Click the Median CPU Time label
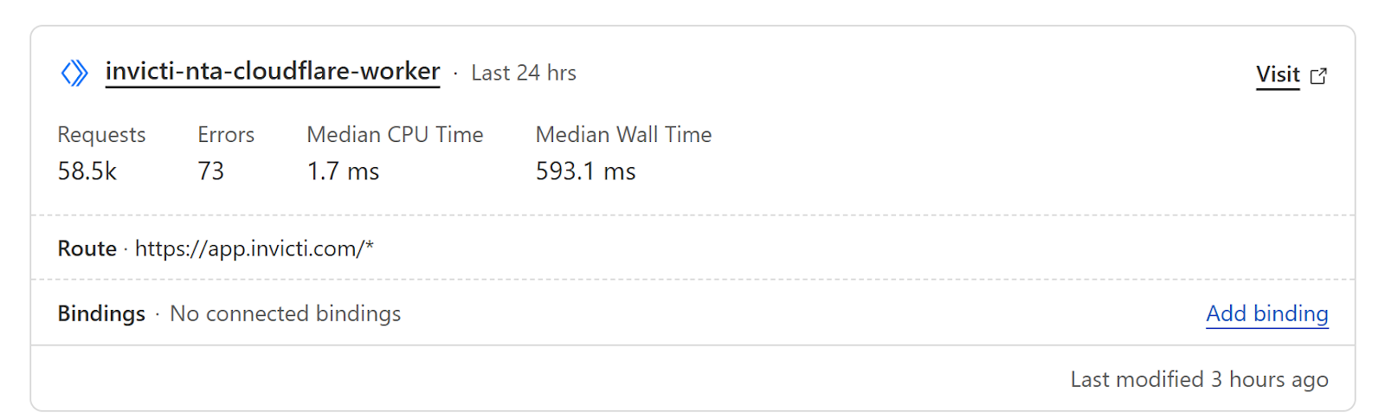Screen dimensions: 1385x419 (x=395, y=135)
